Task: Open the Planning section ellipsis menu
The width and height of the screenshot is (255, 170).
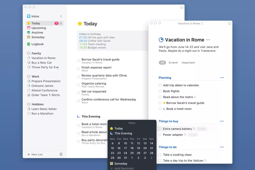Action: [x=222, y=78]
